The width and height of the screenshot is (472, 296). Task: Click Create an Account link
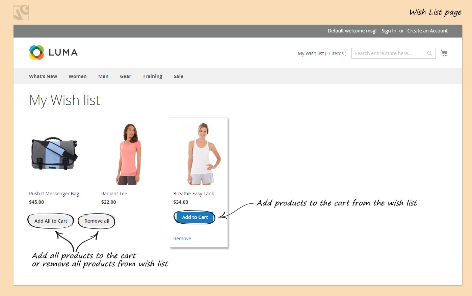[427, 31]
